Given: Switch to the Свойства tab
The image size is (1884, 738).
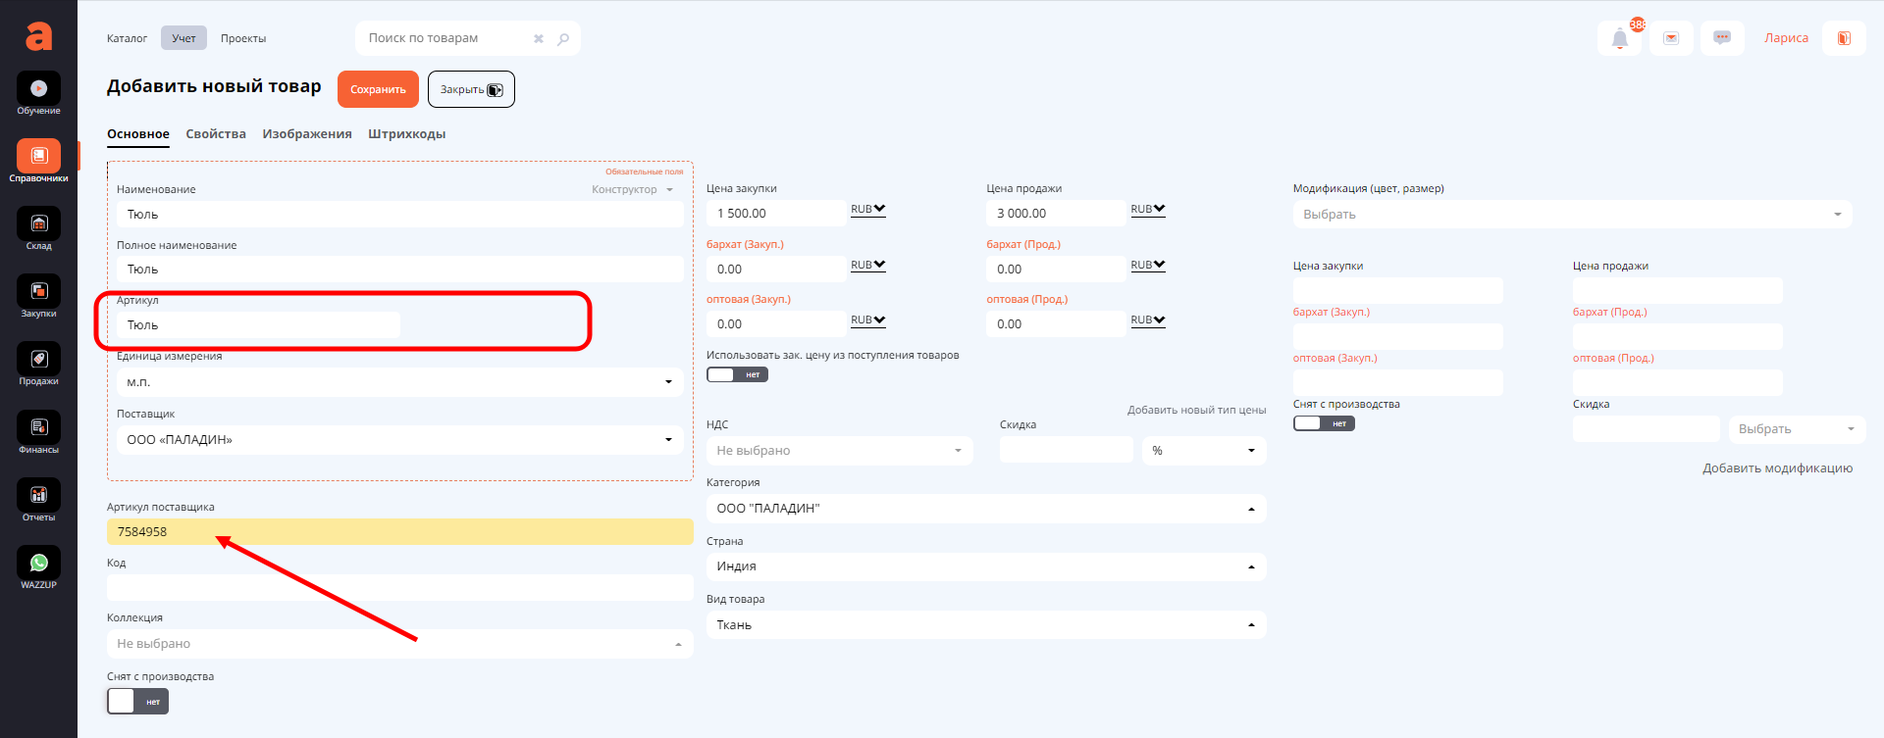Looking at the screenshot, I should click(x=216, y=134).
